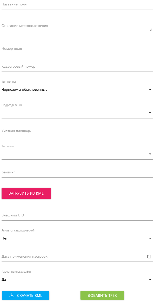This screenshot has height=303, width=156.
Task: Focus the Внешний UID field
Action: point(77,215)
